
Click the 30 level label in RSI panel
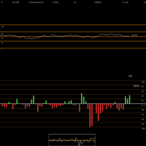(x=2, y=43)
